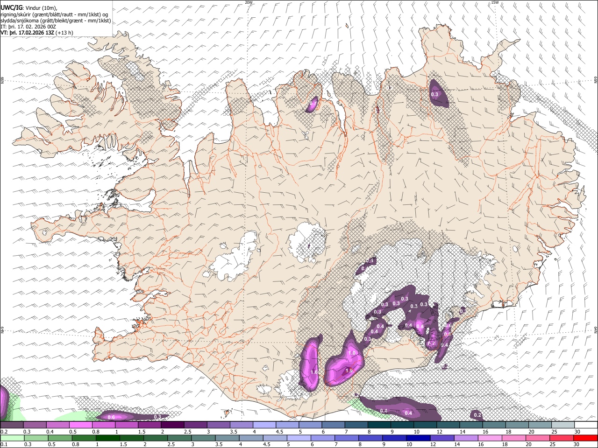Viewport: 598px width, 448px height.
Task: Click the "20W" longitude label
Action: (x=249, y=2)
